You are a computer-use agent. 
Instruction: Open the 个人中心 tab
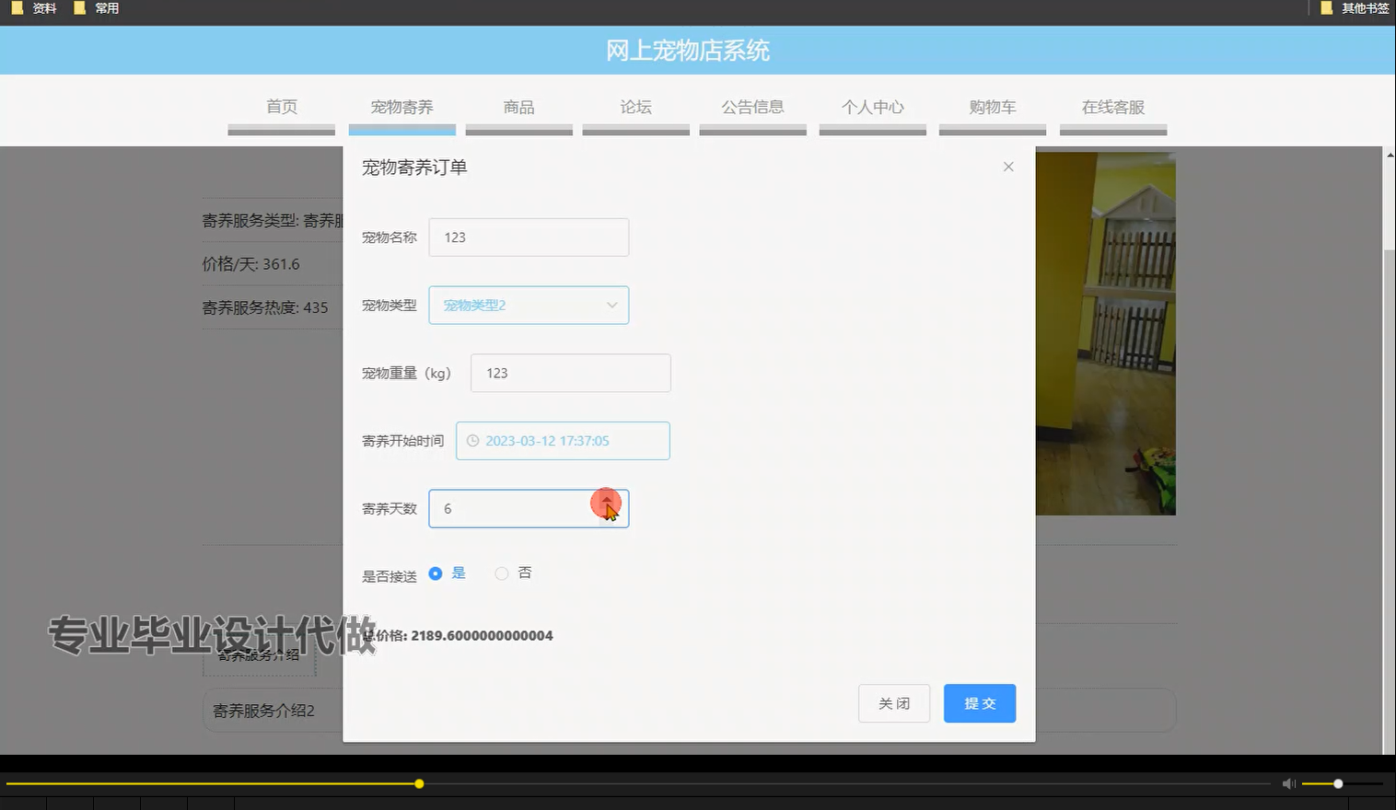(871, 107)
